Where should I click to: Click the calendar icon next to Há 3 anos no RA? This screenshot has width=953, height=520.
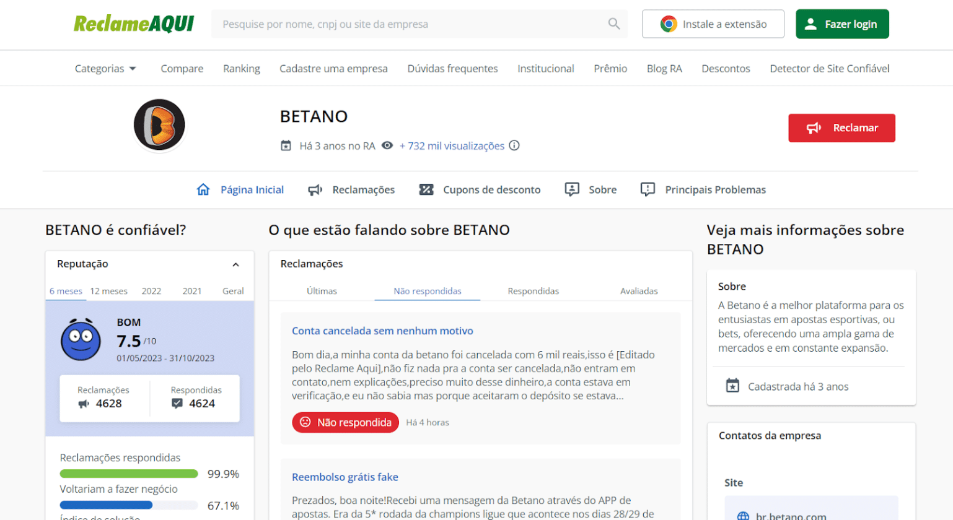[x=286, y=145]
